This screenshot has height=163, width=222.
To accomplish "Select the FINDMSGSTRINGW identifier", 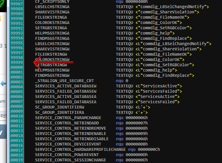I will coord(52,76).
